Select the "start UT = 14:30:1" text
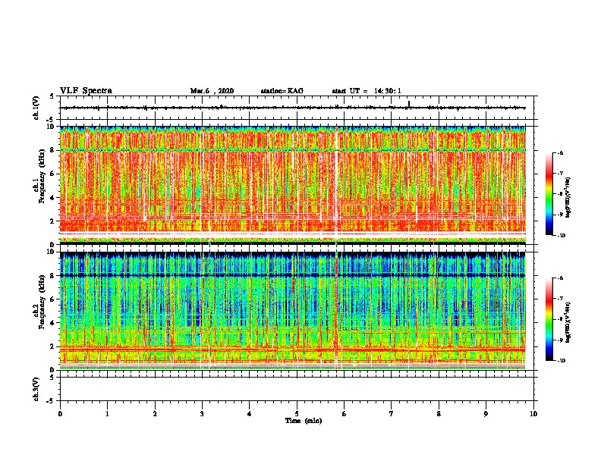Image resolution: width=601 pixels, height=464 pixels. 367,91
